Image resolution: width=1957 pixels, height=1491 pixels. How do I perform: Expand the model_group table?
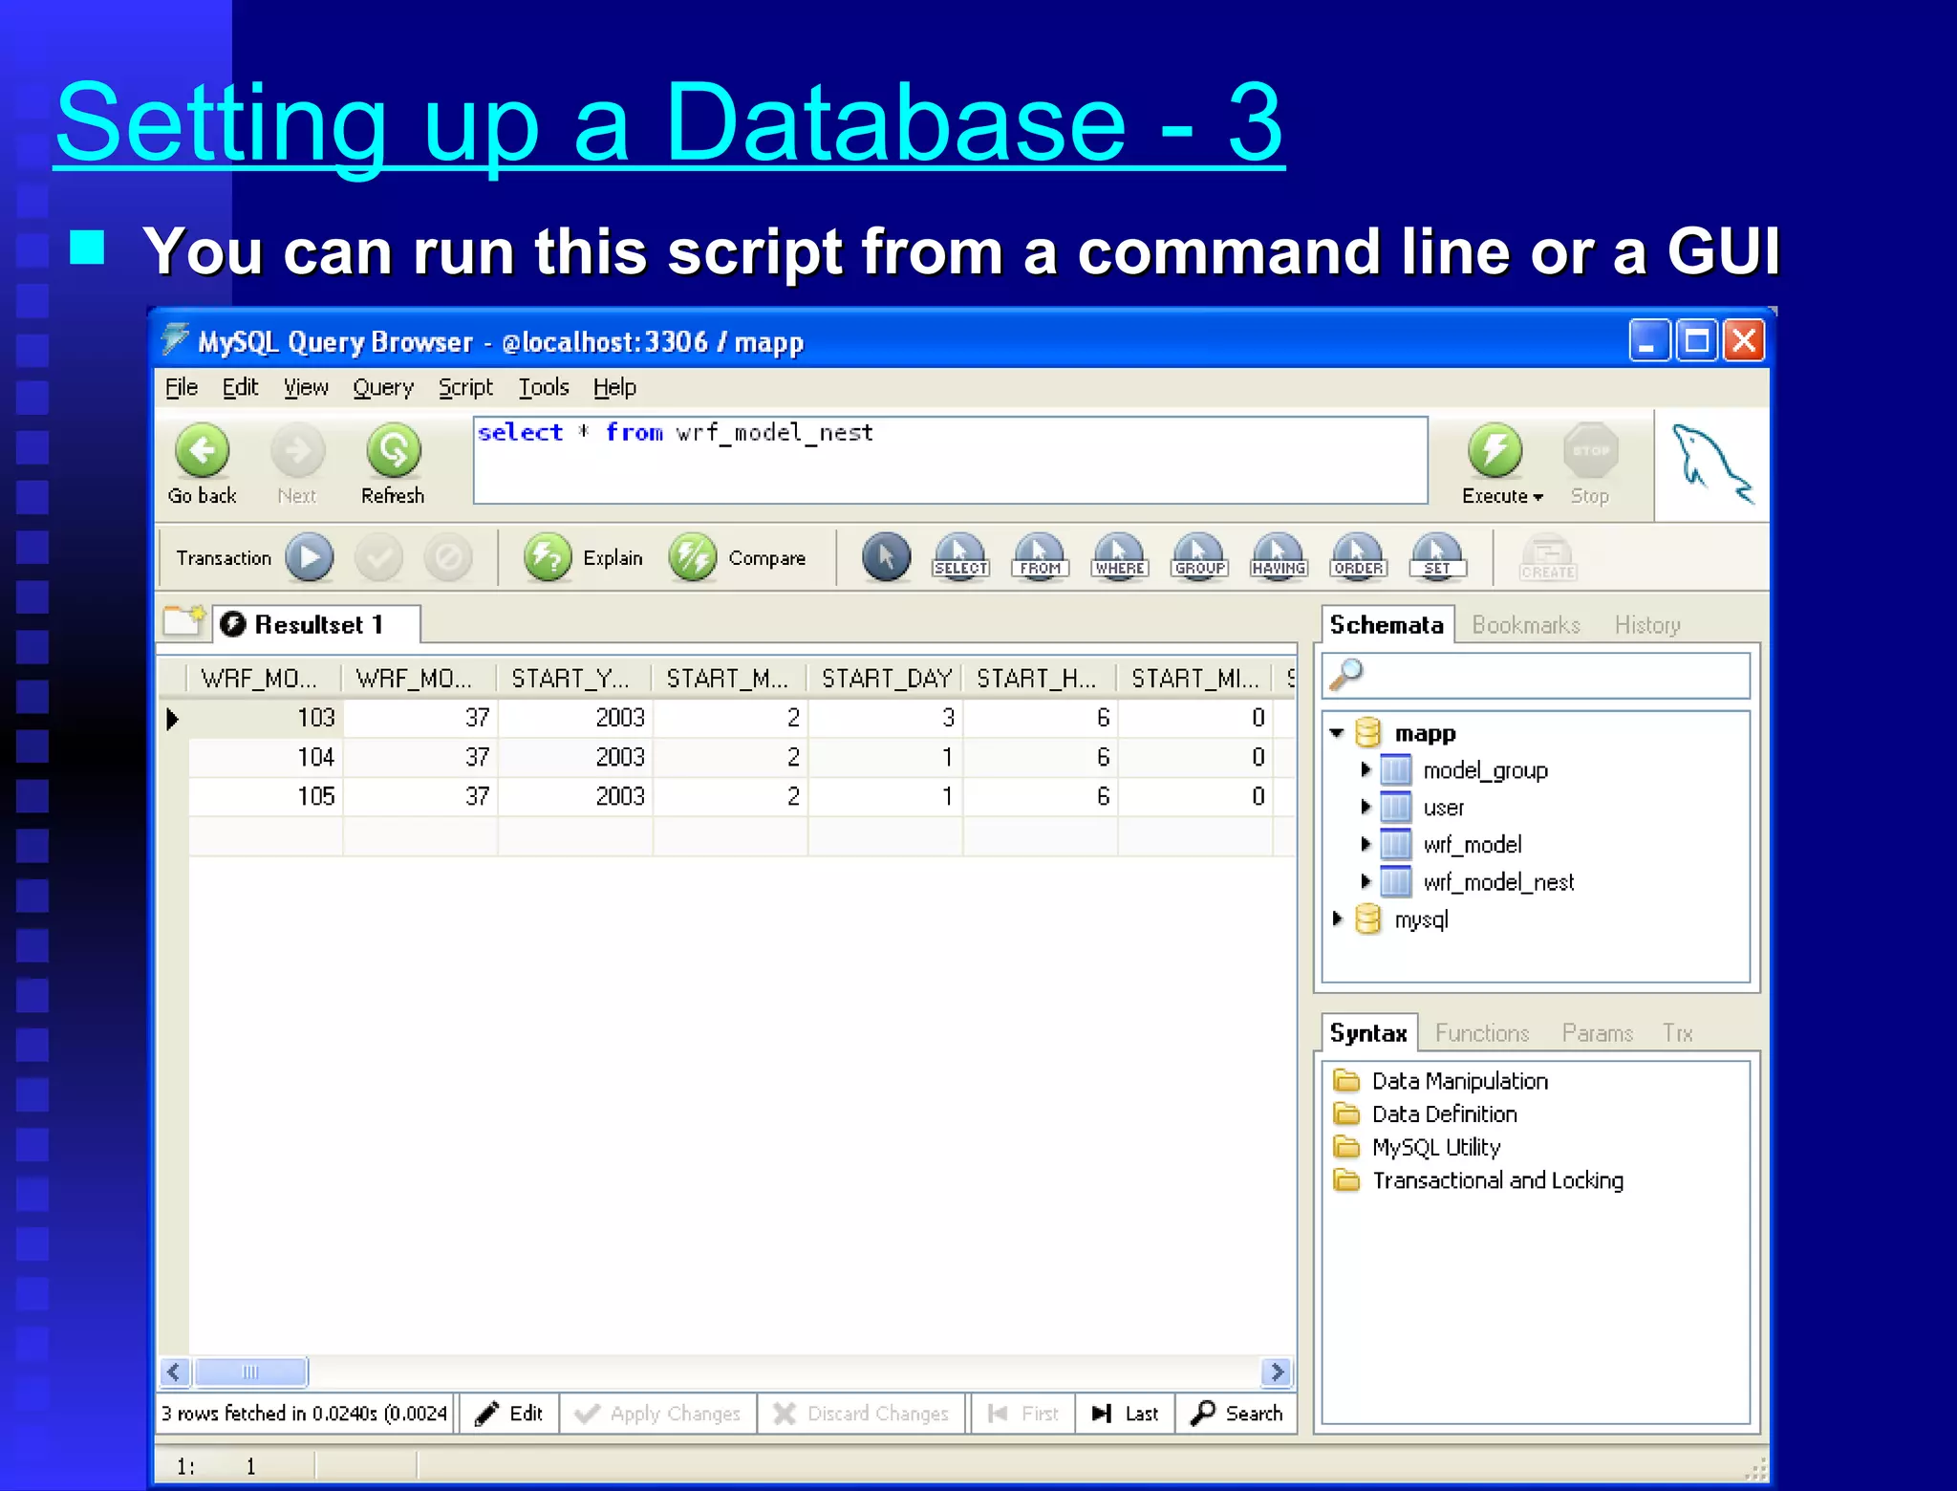(1366, 769)
